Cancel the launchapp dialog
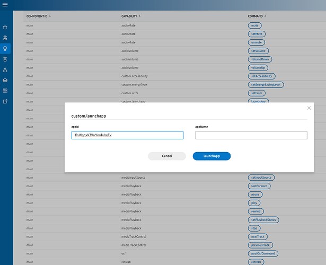 (x=167, y=156)
